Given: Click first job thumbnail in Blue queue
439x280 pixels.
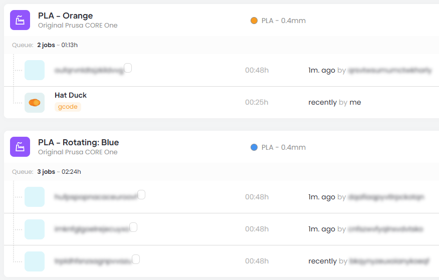Looking at the screenshot, I should pyautogui.click(x=35, y=197).
